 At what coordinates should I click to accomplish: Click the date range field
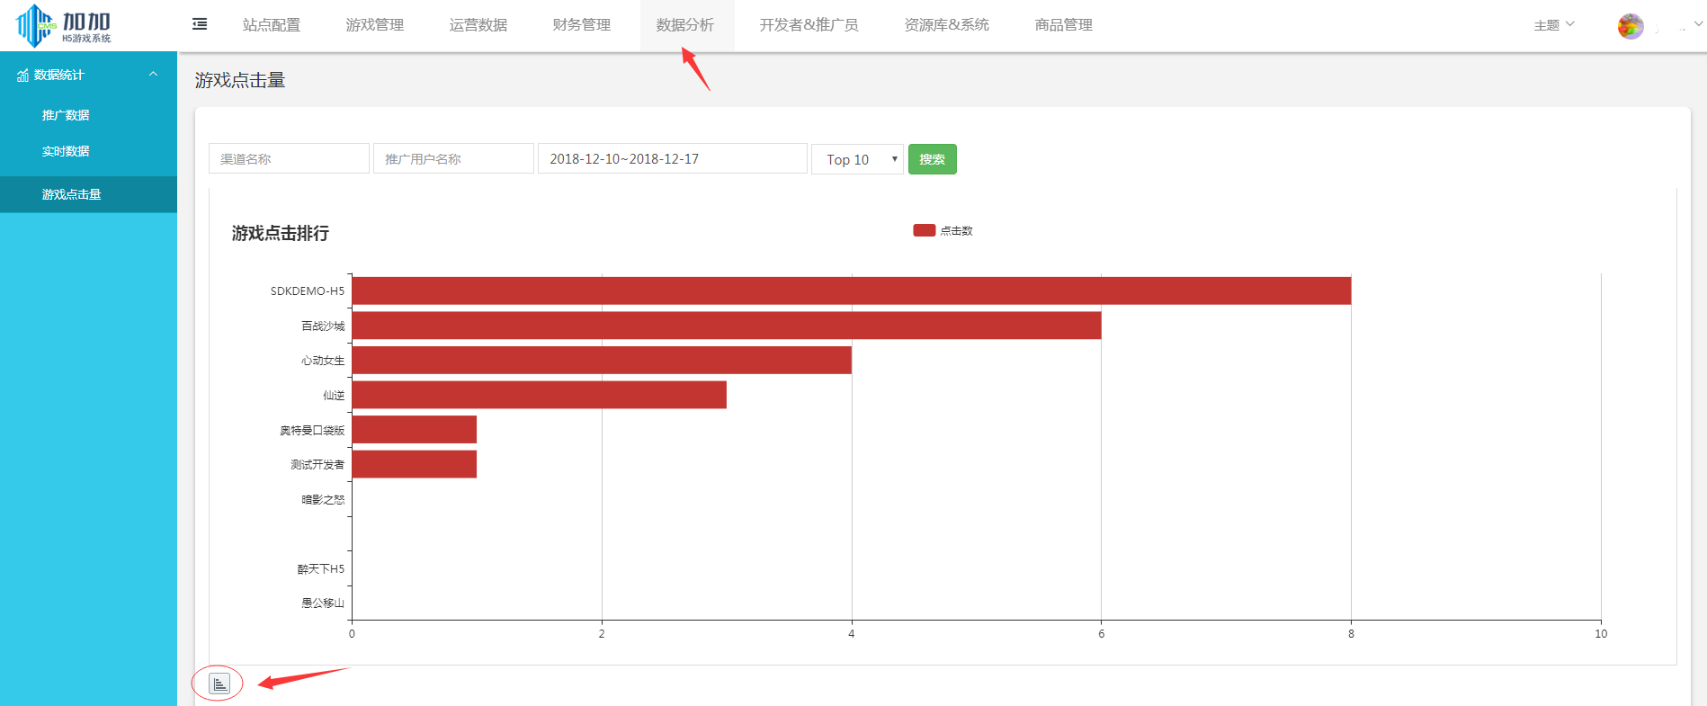point(672,158)
